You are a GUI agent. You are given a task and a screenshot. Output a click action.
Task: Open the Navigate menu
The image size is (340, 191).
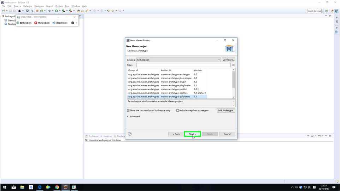(x=39, y=6)
